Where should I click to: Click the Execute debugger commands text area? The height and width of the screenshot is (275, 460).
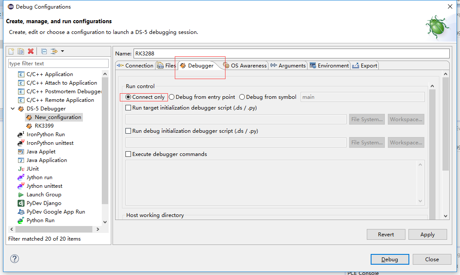pos(275,183)
